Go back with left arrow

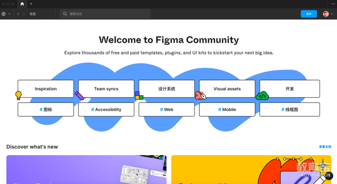coord(18,14)
